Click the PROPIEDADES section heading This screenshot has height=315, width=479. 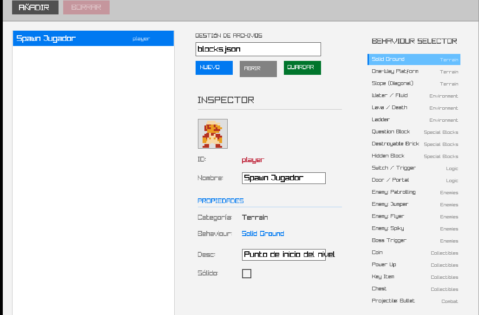[221, 201]
